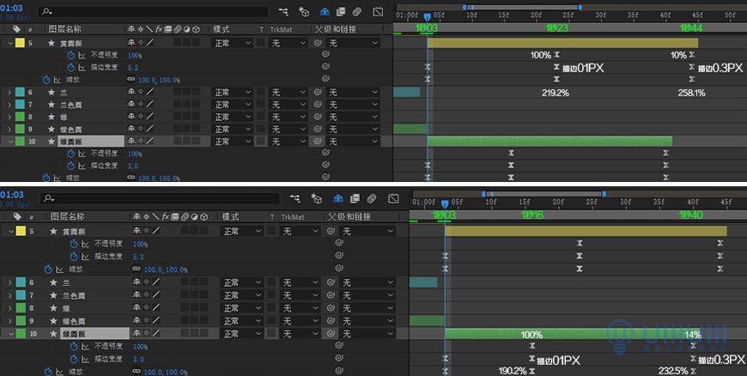Enable motion blur in lower timeline
This screenshot has height=376, width=747.
[x=372, y=198]
